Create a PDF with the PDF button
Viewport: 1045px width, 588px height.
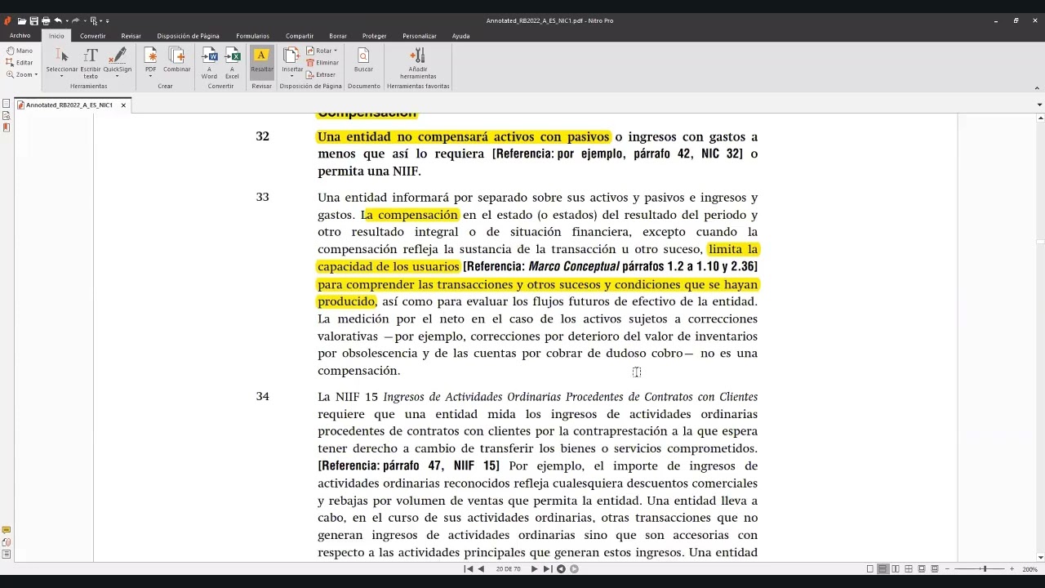pos(151,56)
